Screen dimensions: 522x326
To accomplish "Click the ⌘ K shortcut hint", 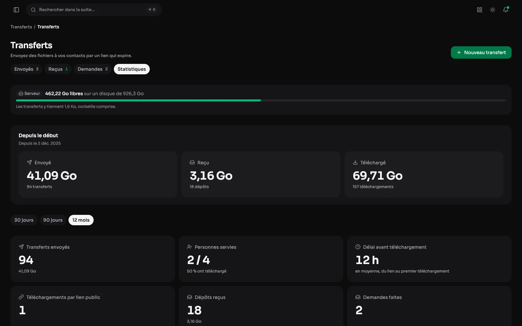I will pos(152,10).
